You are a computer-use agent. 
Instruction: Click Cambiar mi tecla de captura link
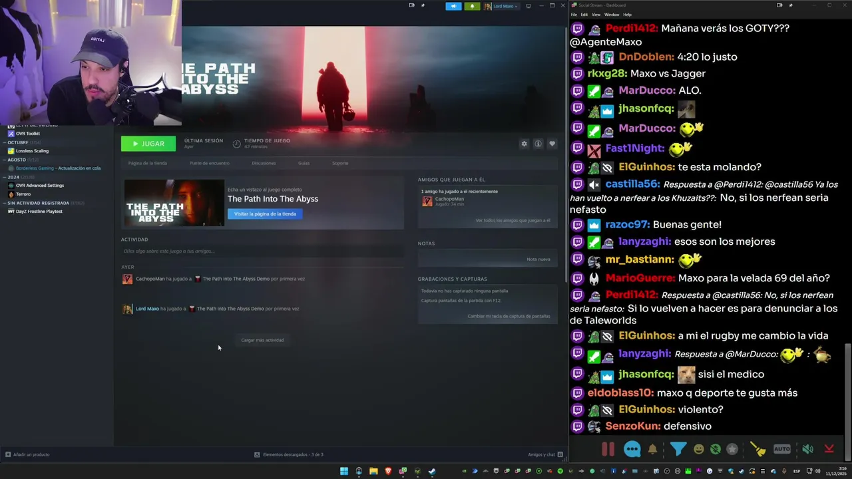[x=509, y=316]
